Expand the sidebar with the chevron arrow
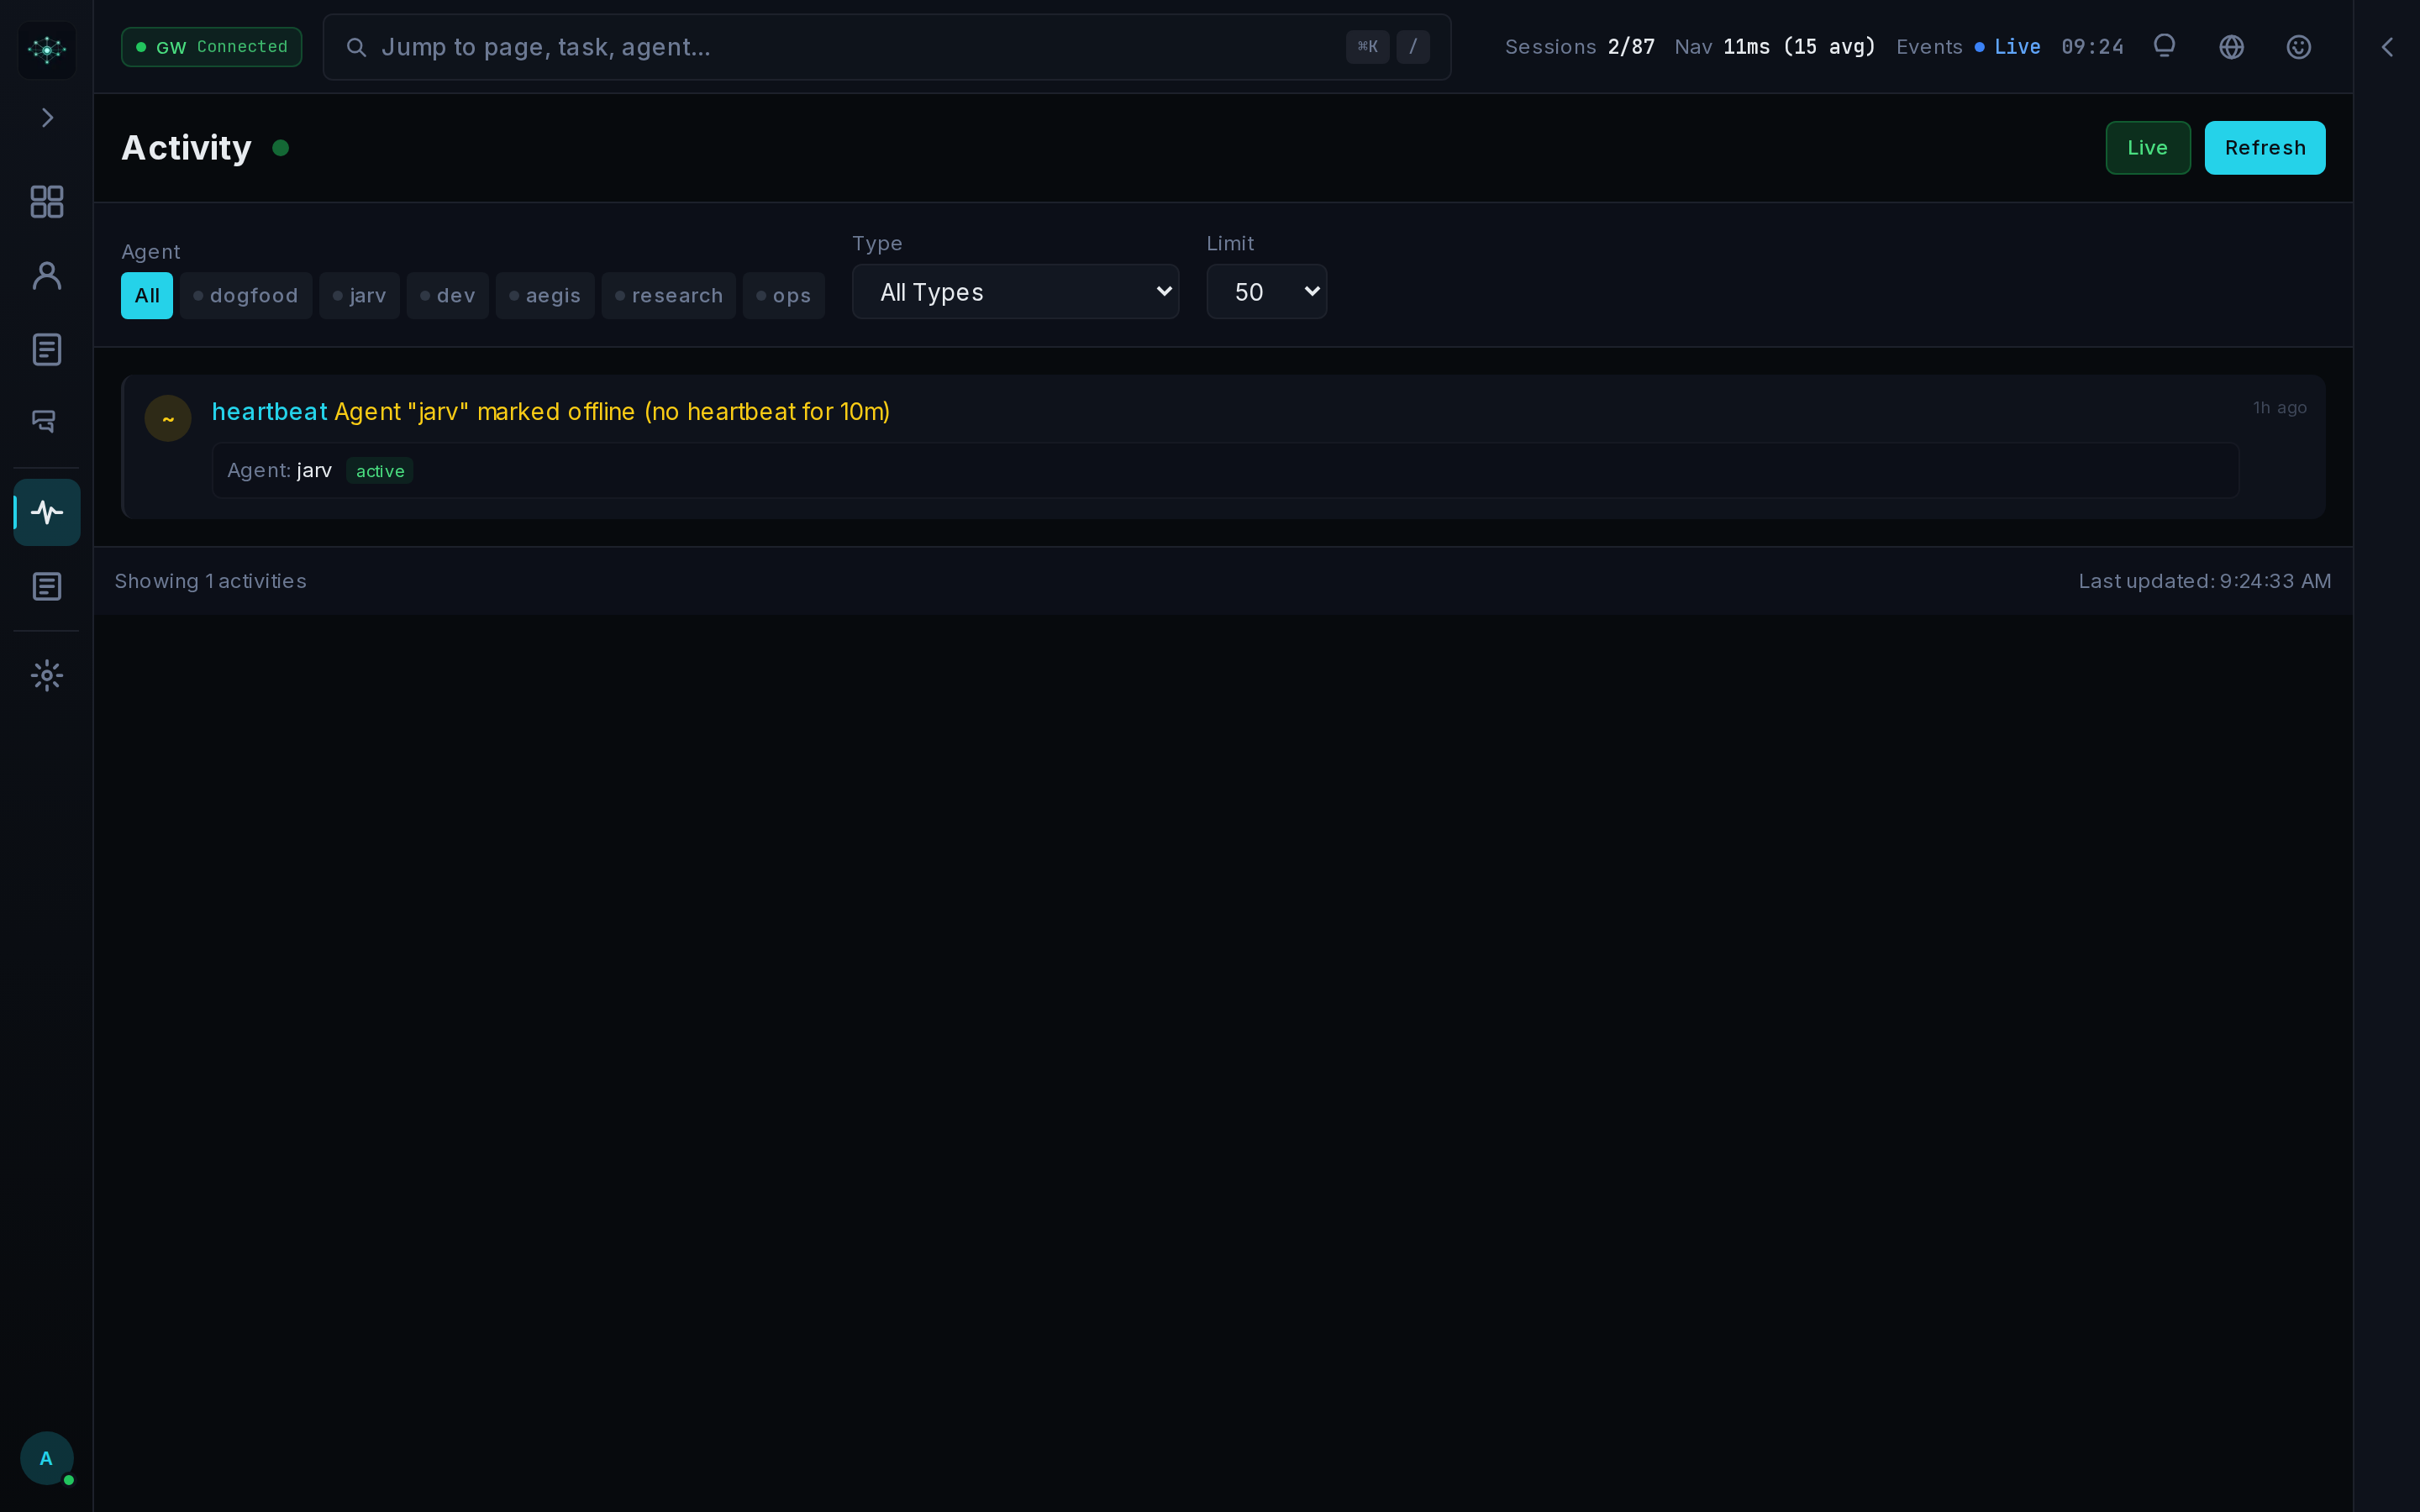 click(x=48, y=117)
